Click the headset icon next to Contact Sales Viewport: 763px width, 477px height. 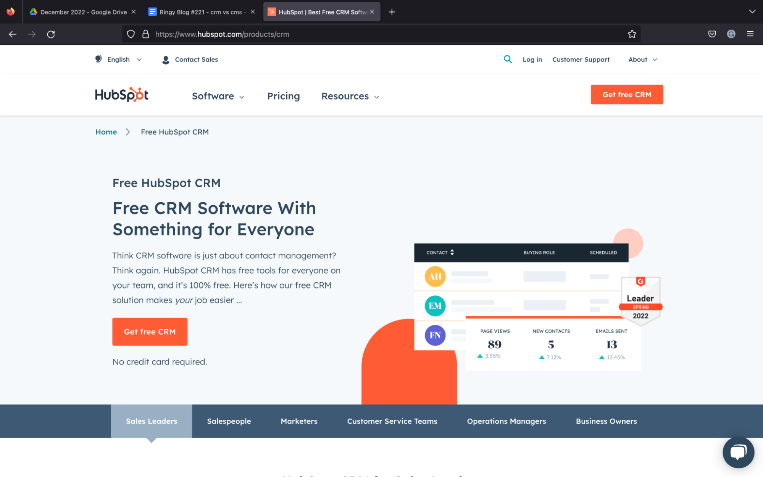tap(166, 60)
